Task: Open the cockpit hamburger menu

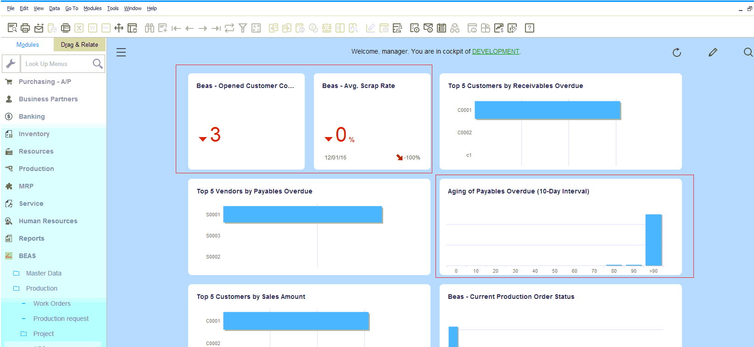Action: [121, 52]
